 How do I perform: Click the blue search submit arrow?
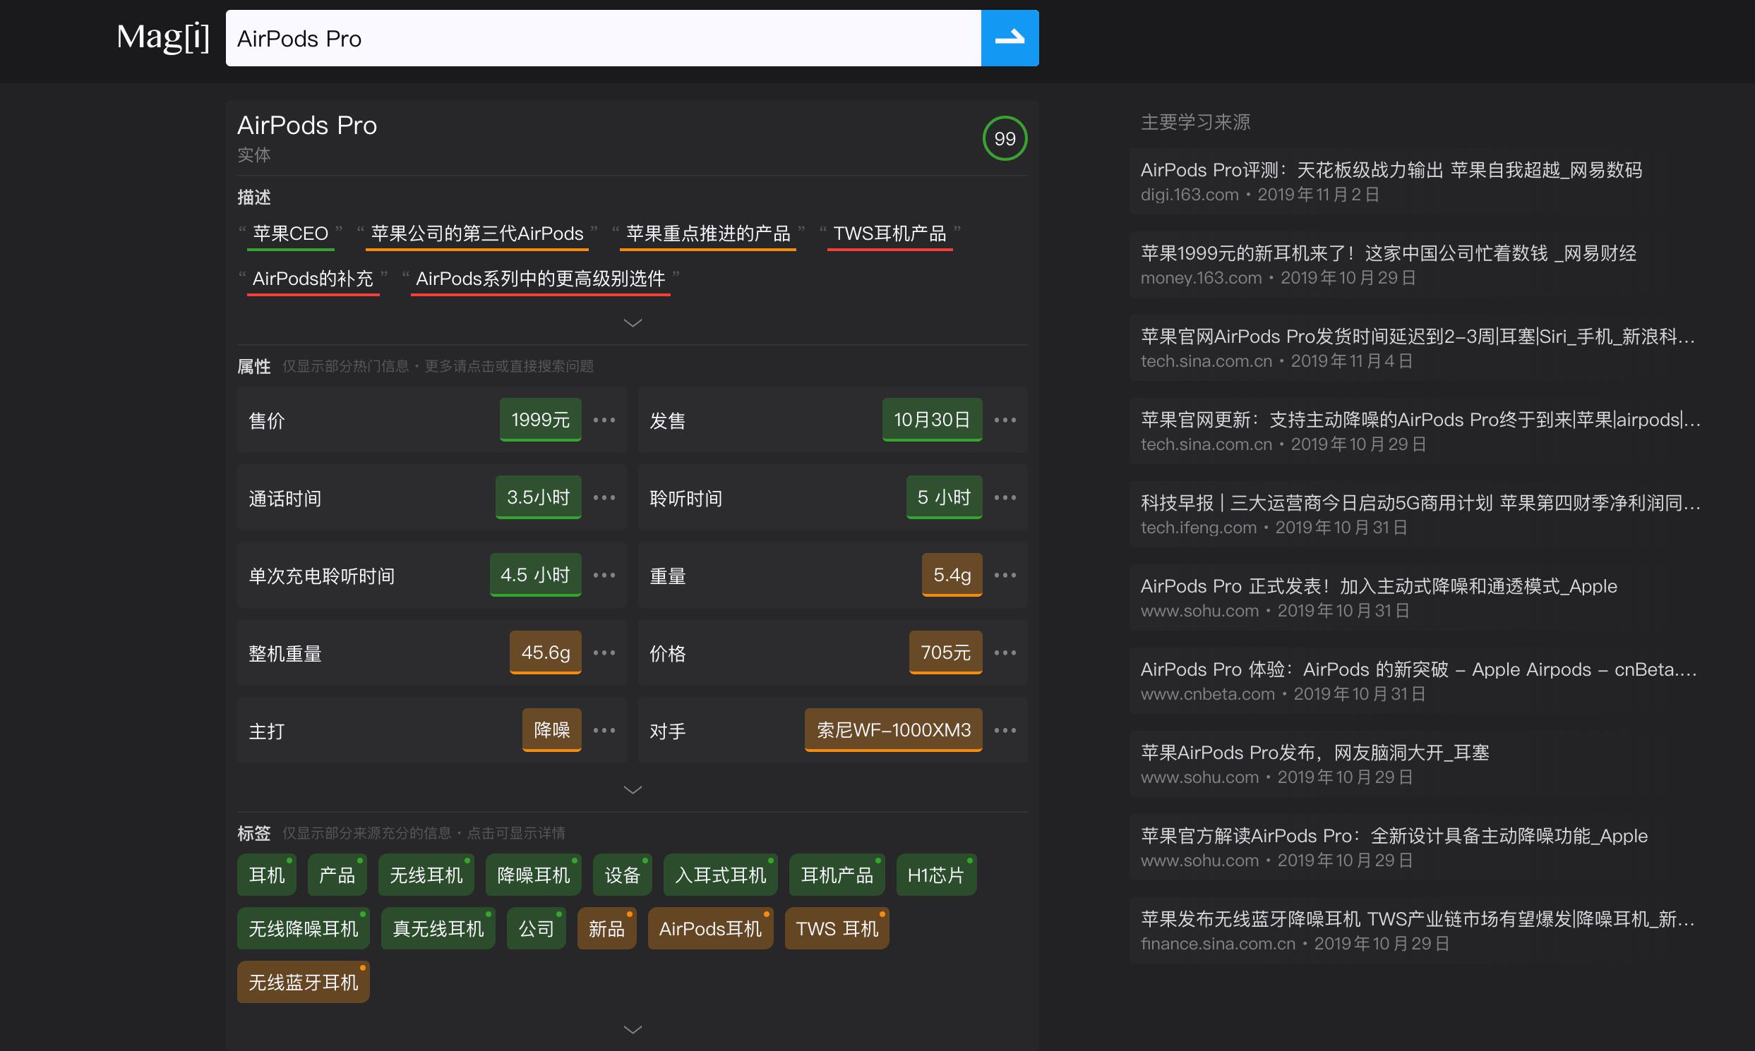point(1010,38)
